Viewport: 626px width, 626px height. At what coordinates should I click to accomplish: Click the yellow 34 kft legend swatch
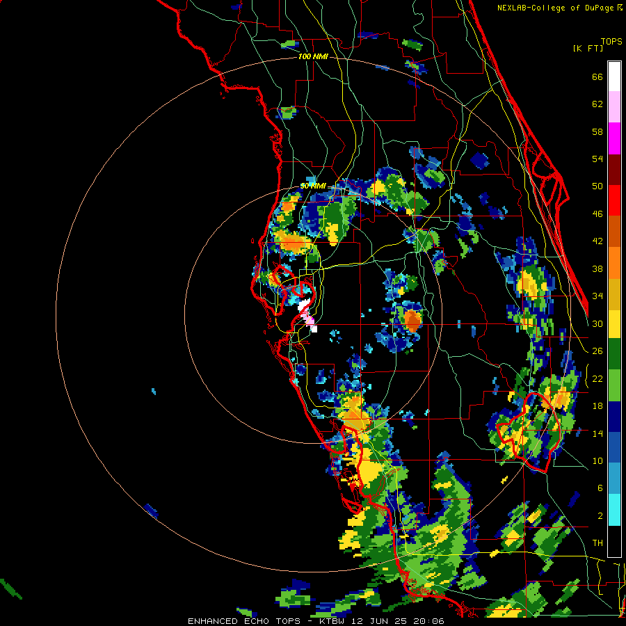[x=614, y=323]
